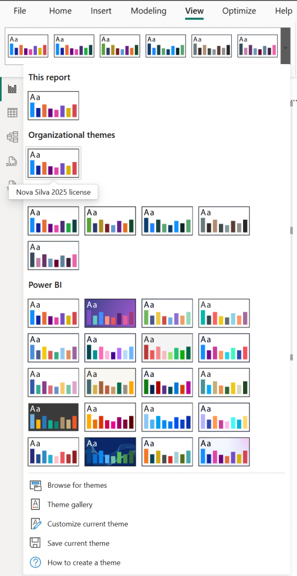Click the Save current theme disk icon

(x=35, y=543)
